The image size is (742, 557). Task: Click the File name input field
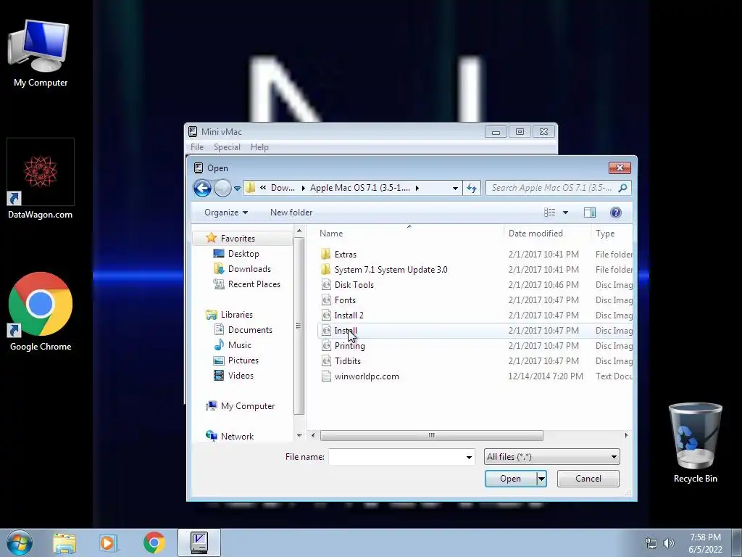(x=396, y=457)
